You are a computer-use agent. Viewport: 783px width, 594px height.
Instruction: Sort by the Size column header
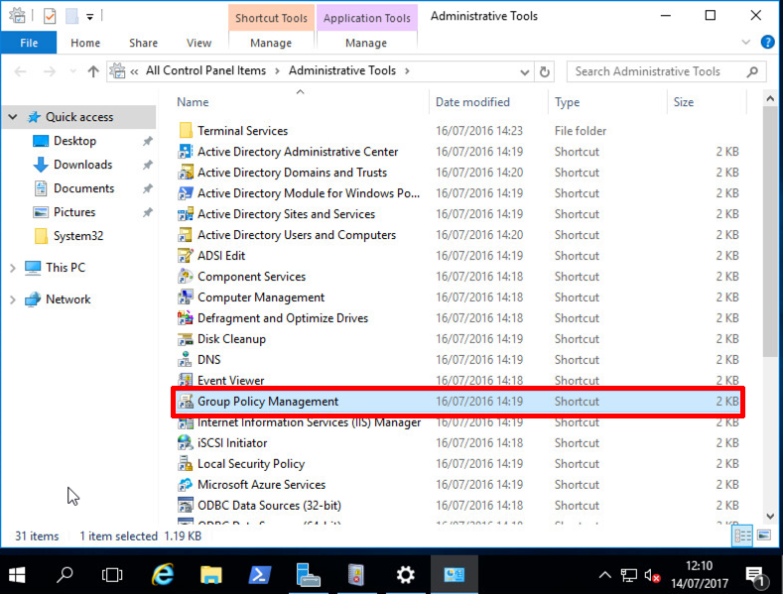coord(683,102)
